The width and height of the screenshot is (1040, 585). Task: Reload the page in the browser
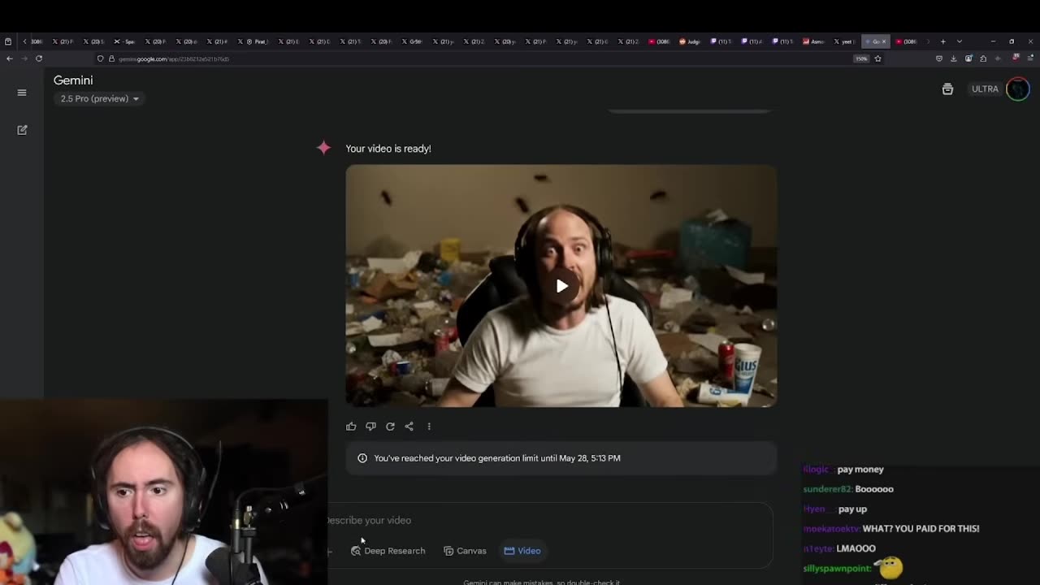click(39, 58)
